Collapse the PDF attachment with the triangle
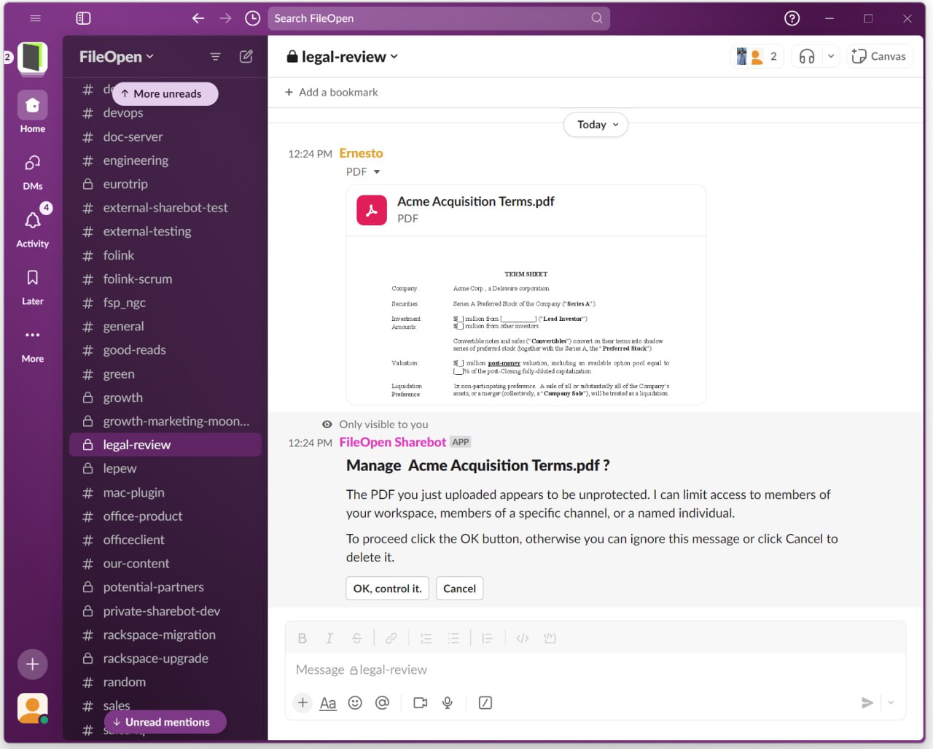The width and height of the screenshot is (933, 749). (377, 172)
